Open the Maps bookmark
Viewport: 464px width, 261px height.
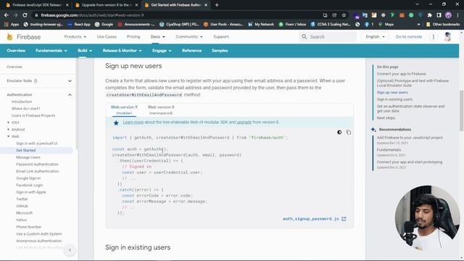pyautogui.click(x=386, y=25)
